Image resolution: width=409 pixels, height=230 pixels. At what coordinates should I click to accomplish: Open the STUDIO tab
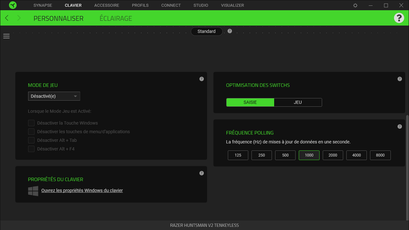(201, 5)
